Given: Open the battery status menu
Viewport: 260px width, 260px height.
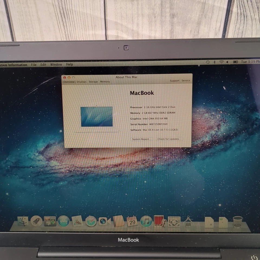Looking at the screenshot, I should click(x=235, y=62).
